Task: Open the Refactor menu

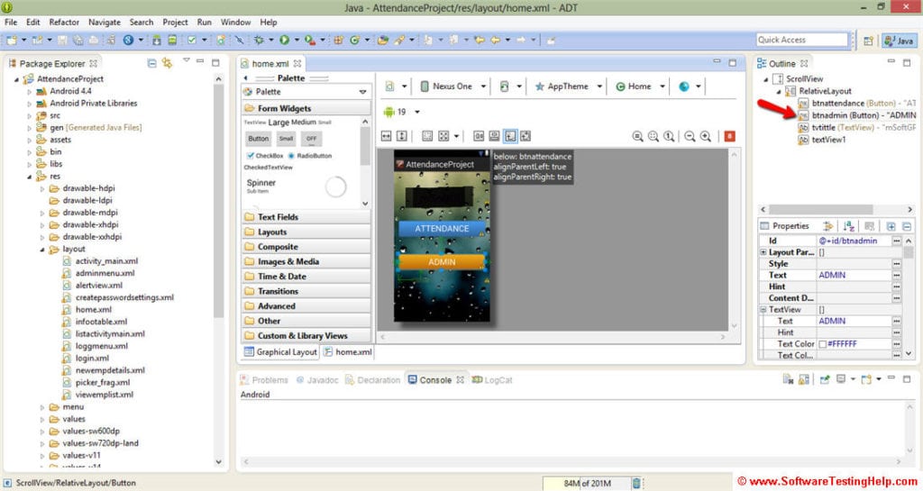Action: [x=64, y=22]
